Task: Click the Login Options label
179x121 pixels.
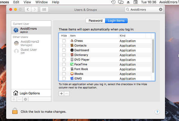Action: coord(30,93)
